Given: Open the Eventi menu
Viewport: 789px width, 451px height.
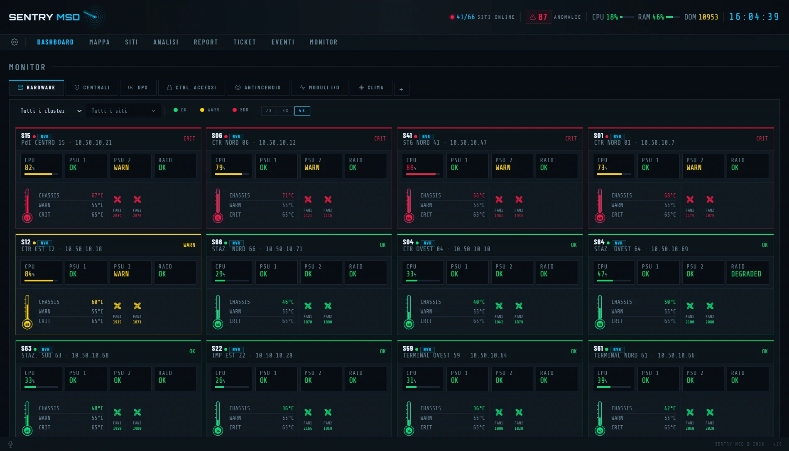Looking at the screenshot, I should (283, 42).
